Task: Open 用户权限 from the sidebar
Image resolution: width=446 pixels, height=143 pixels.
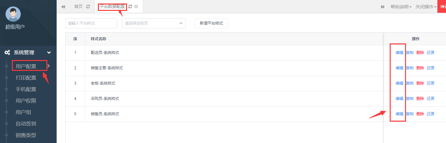Action: pyautogui.click(x=26, y=101)
